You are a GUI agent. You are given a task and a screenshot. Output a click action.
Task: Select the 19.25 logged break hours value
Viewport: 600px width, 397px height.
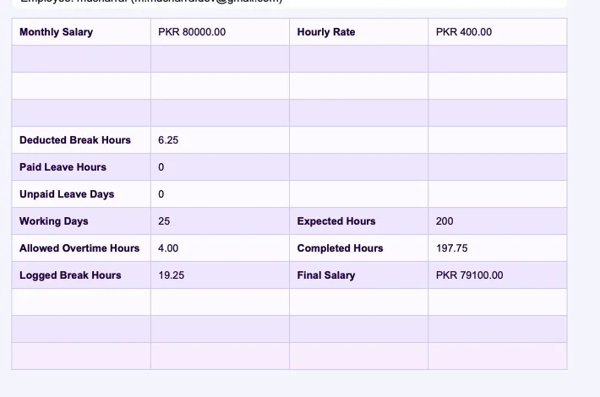pos(172,275)
